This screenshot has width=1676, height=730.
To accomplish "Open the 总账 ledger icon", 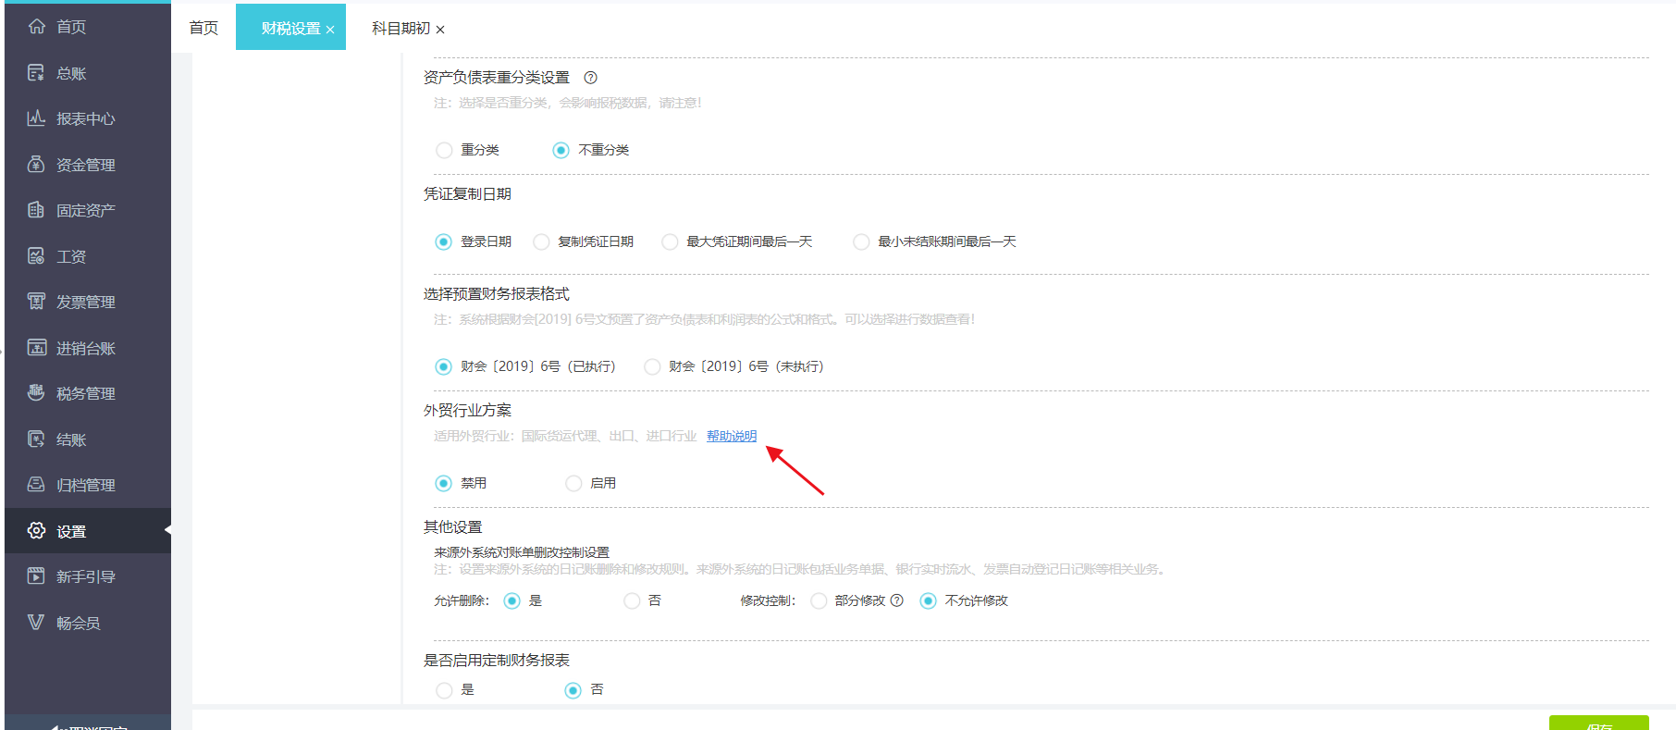I will (36, 73).
